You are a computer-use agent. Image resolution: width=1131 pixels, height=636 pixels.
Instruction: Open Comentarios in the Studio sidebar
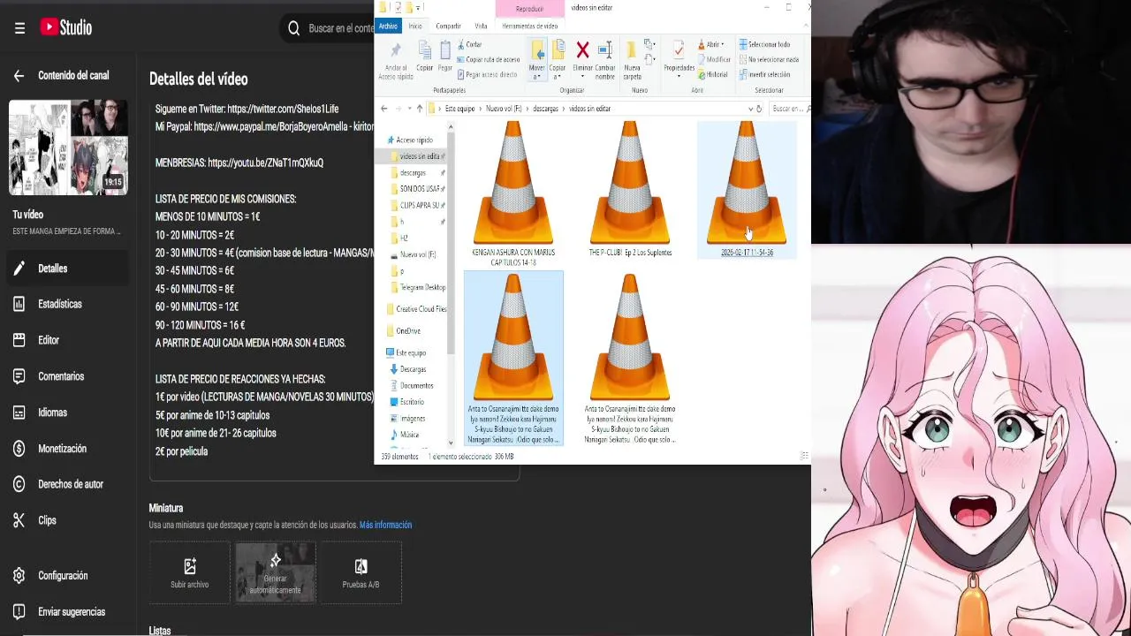(68, 376)
